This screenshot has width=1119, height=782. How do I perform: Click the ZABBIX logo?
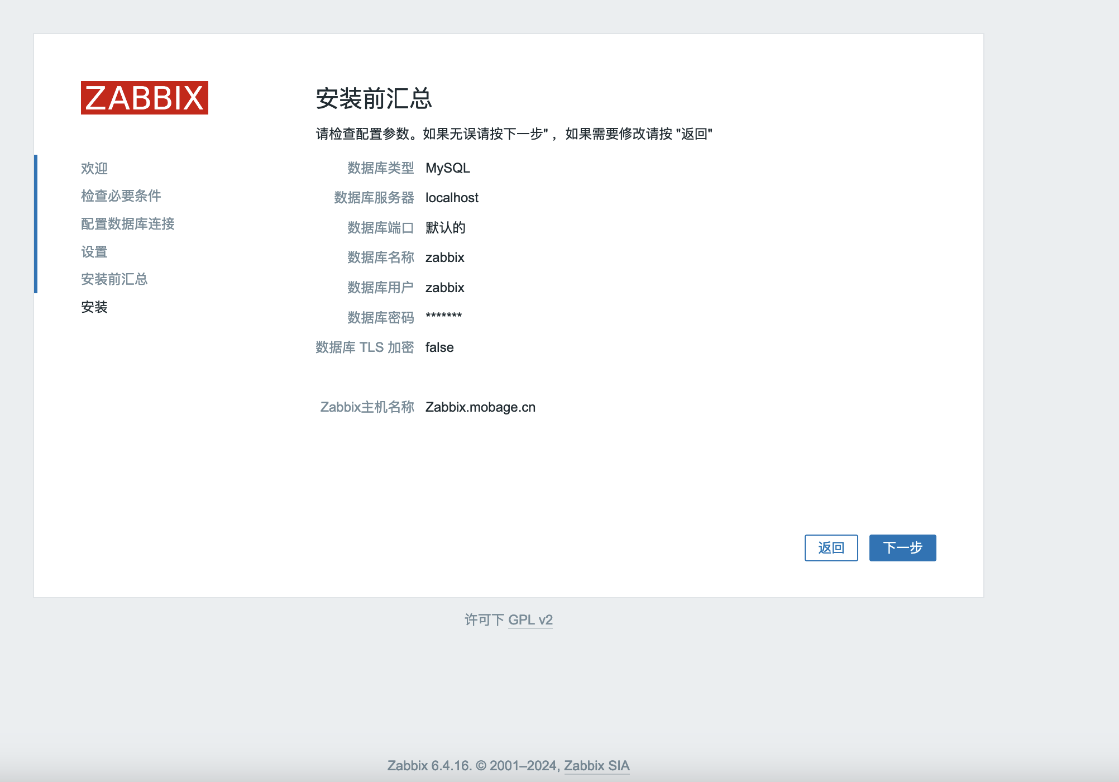point(145,98)
